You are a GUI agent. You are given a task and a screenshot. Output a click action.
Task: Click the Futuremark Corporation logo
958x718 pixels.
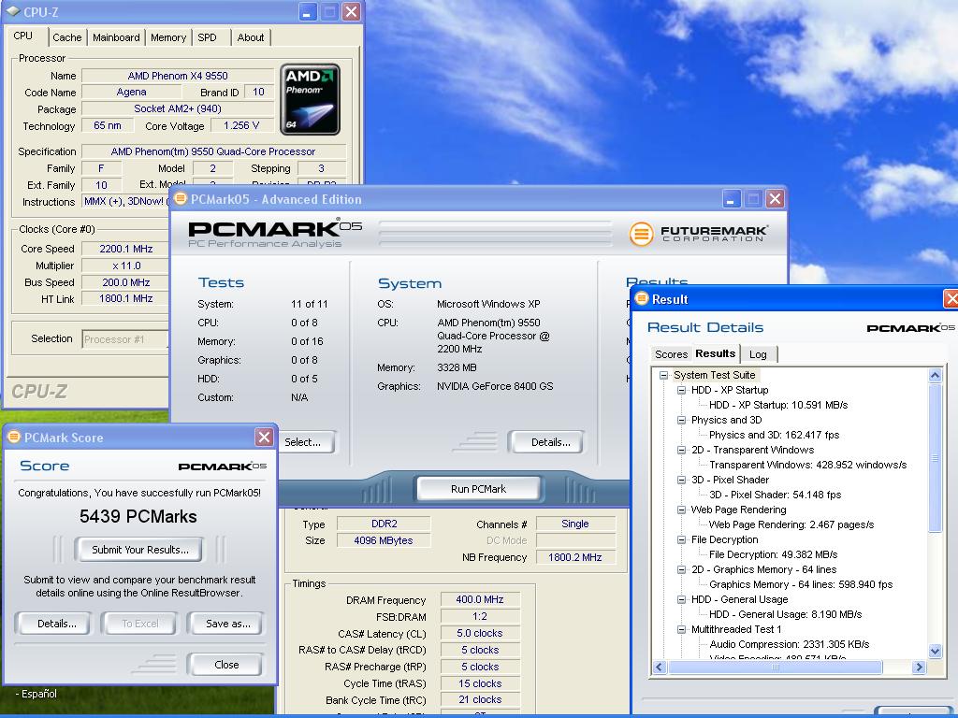click(699, 233)
